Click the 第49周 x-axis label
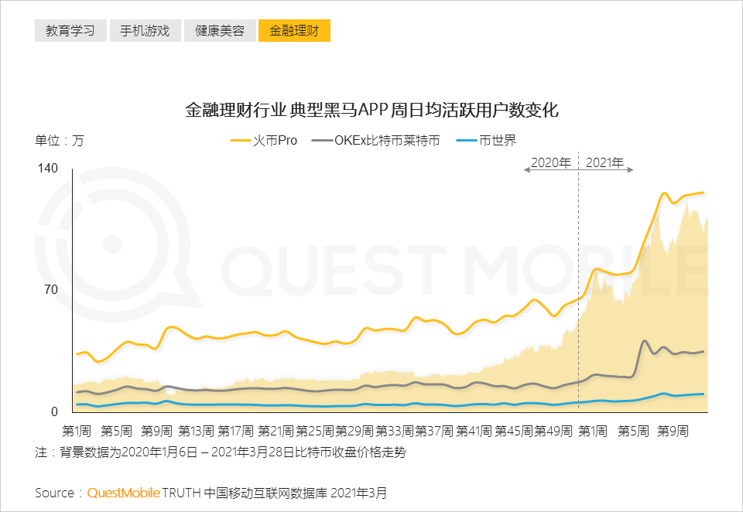Viewport: 743px width, 512px height. point(553,431)
